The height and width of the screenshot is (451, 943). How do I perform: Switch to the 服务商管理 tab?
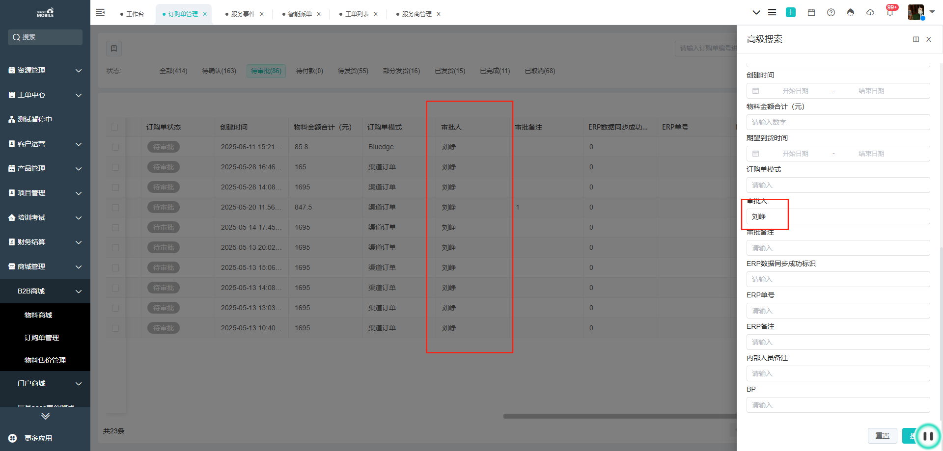click(x=417, y=14)
